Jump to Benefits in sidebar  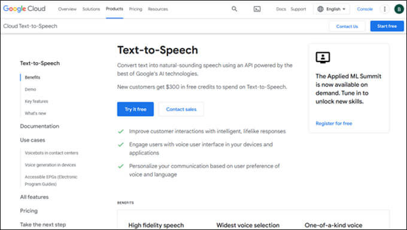(32, 77)
